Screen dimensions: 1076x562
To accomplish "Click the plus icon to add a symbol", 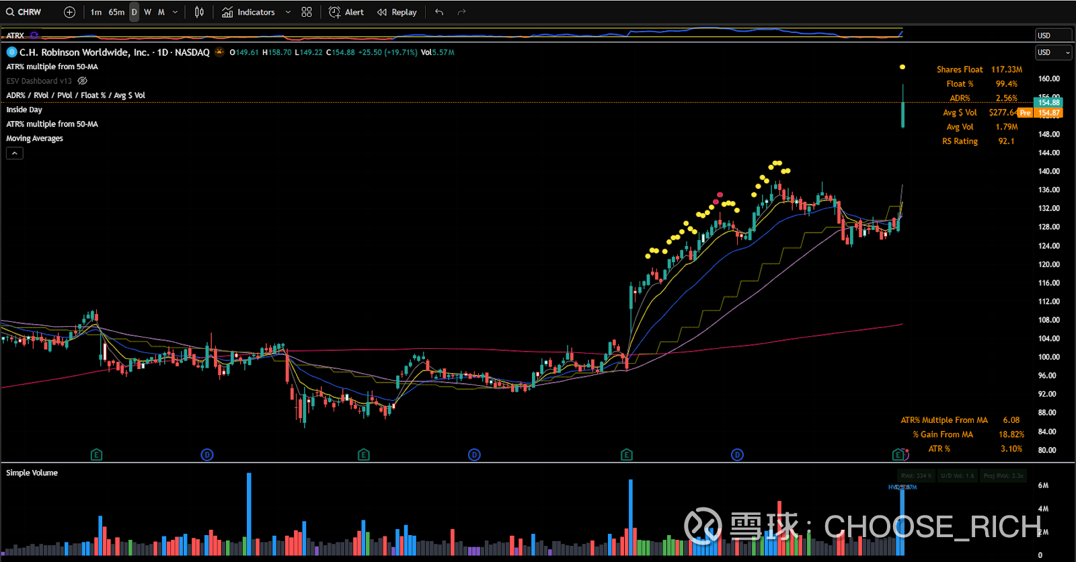I will [x=69, y=12].
